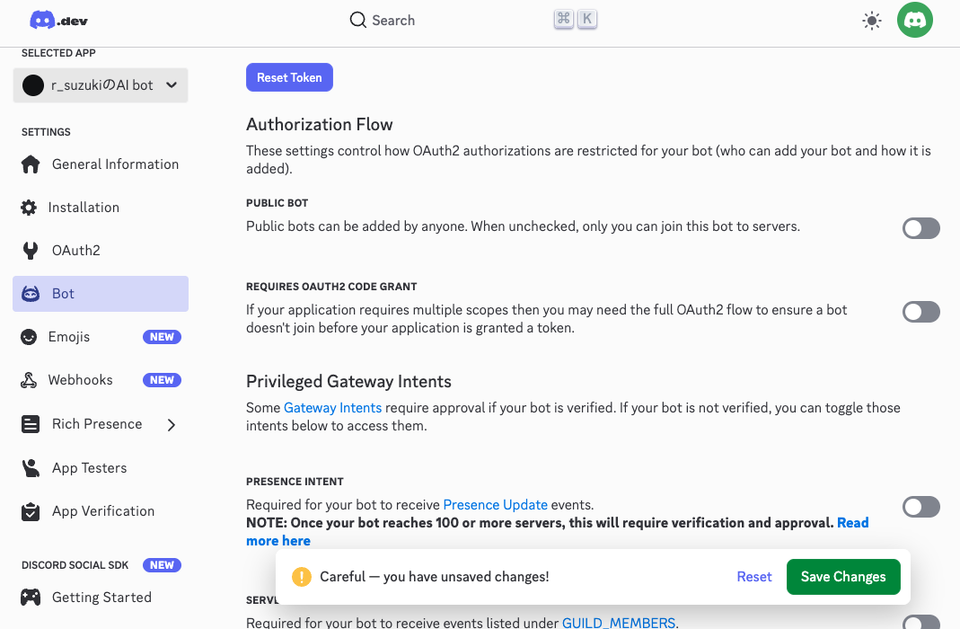Click the Discord .dev logo

pos(58,20)
